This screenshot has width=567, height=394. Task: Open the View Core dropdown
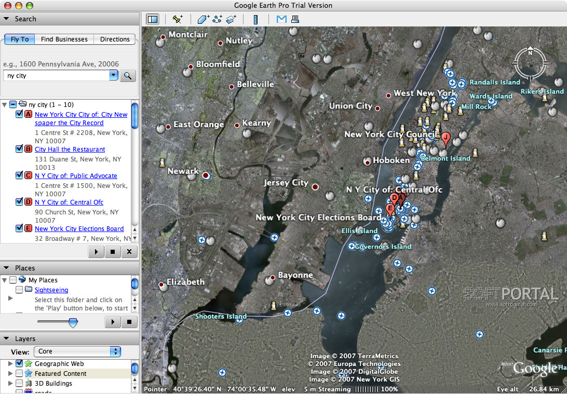77,351
